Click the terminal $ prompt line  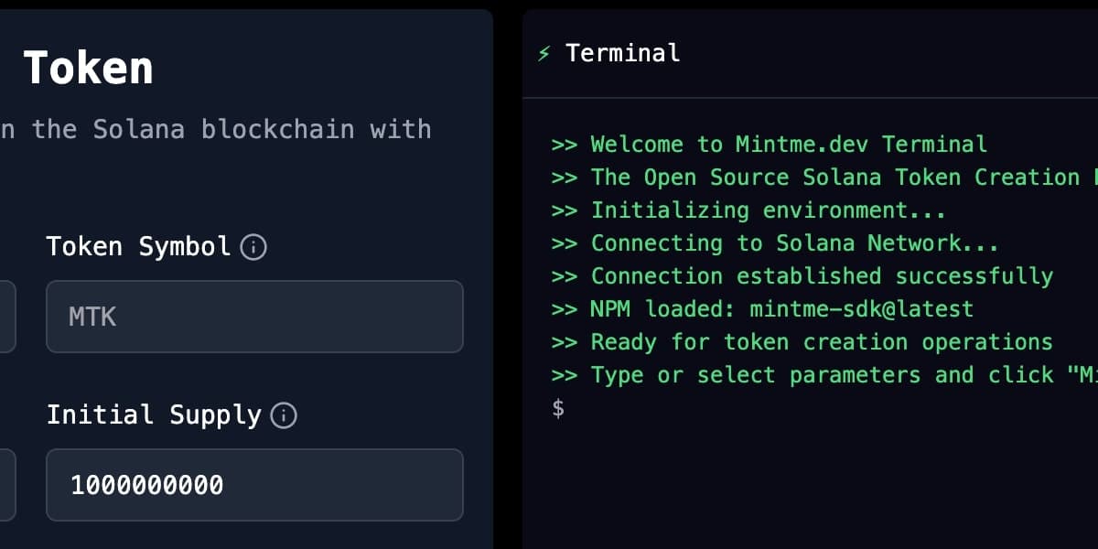click(558, 408)
